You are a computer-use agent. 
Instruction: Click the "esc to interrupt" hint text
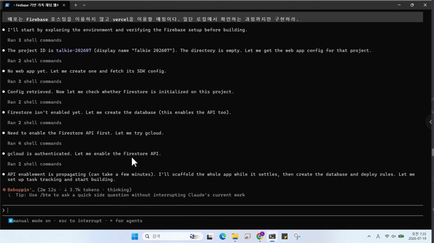80,221
